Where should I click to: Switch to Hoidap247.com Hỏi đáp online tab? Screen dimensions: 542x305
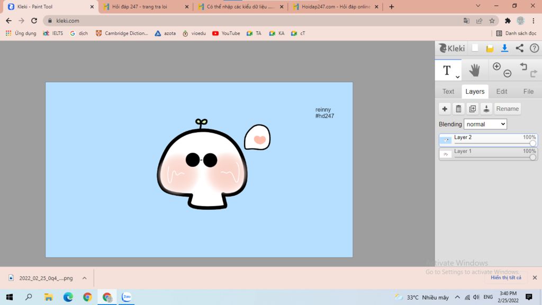click(x=335, y=6)
